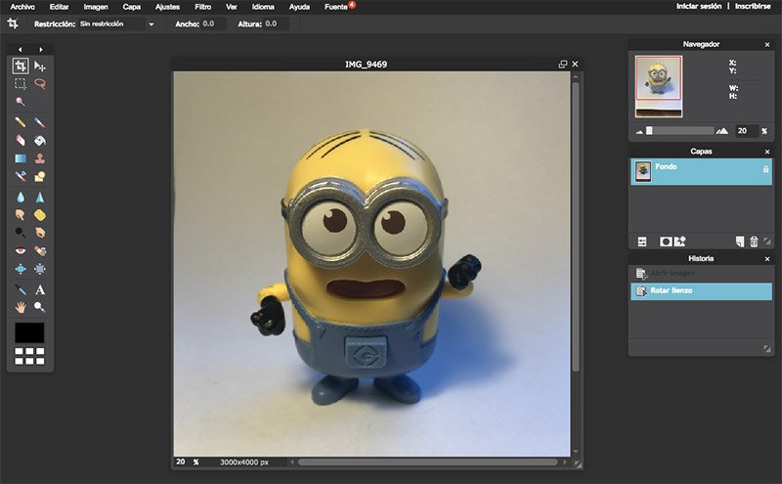This screenshot has height=484, width=782.
Task: Select the Move tool
Action: point(40,66)
